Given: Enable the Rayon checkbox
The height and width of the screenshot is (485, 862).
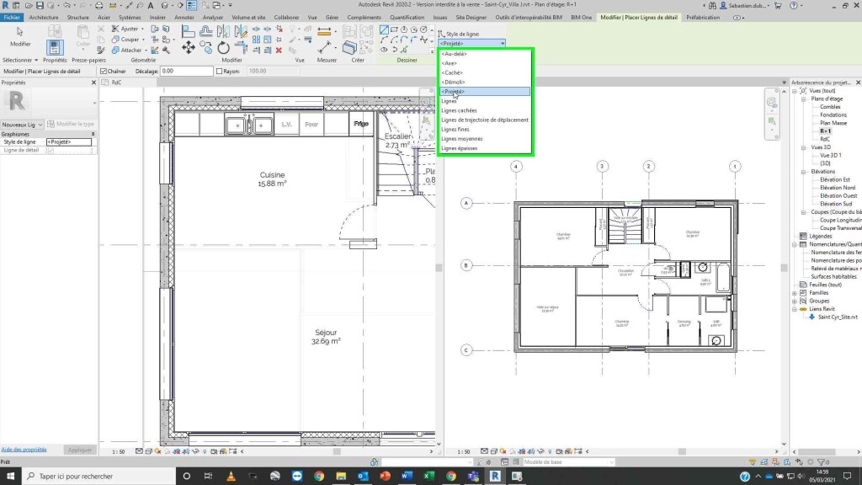Looking at the screenshot, I should coord(219,72).
